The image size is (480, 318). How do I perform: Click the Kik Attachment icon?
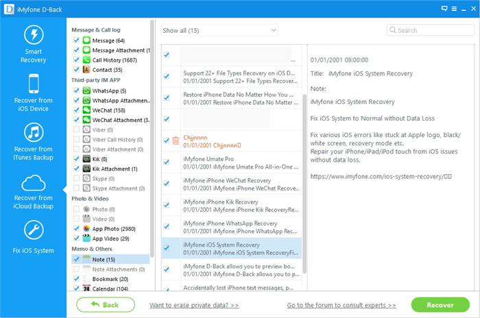click(x=86, y=169)
